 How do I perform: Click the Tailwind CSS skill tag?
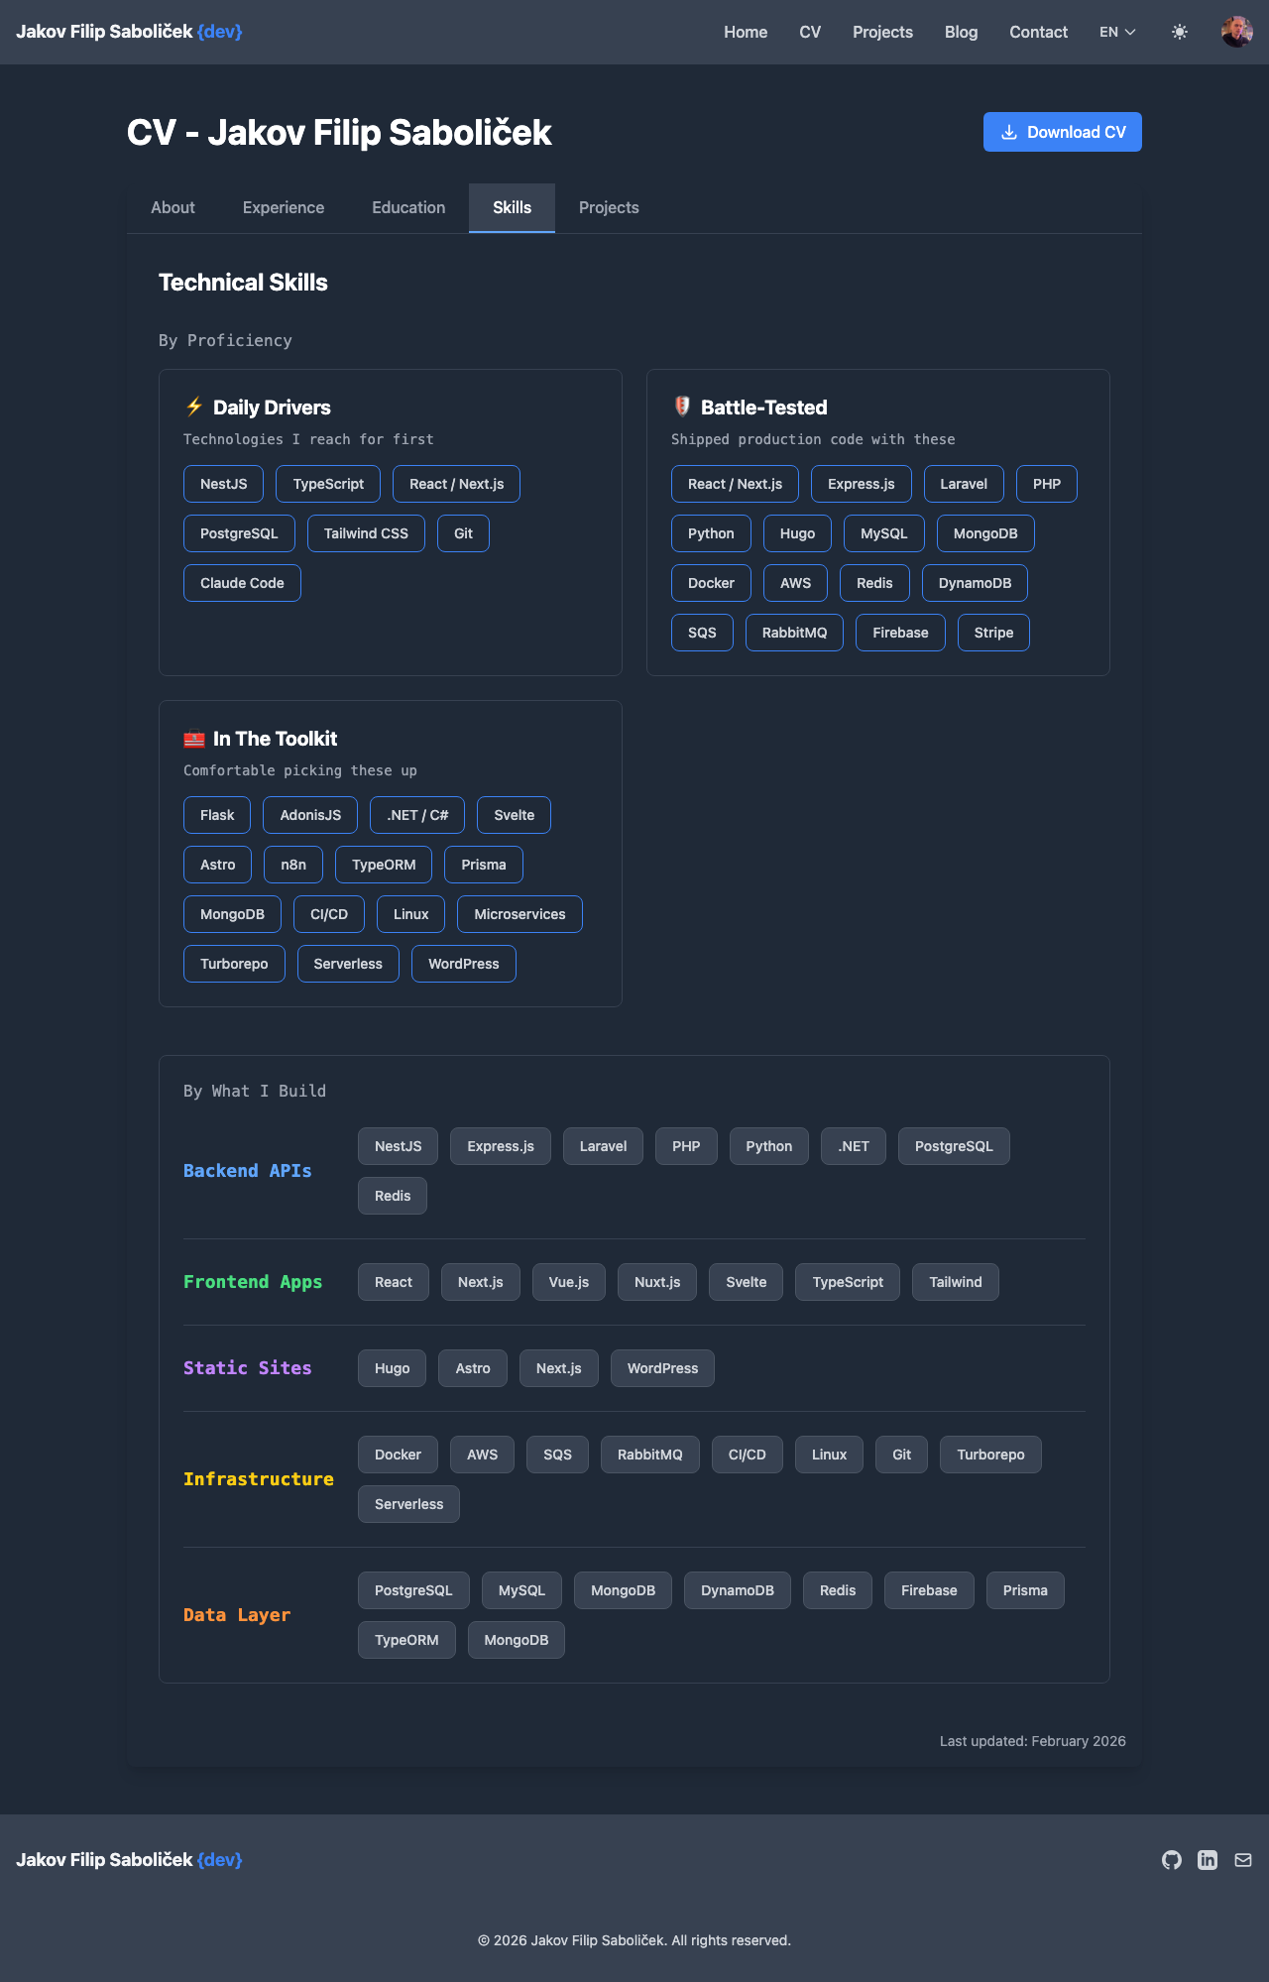pos(366,533)
